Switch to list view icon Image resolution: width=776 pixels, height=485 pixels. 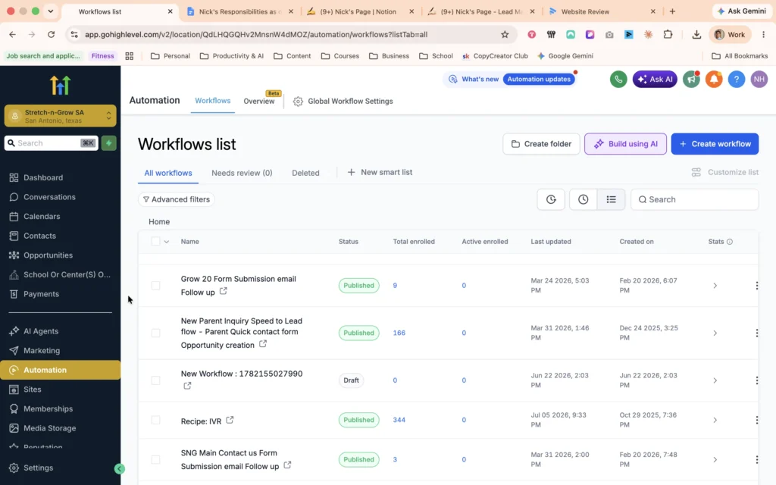(612, 199)
